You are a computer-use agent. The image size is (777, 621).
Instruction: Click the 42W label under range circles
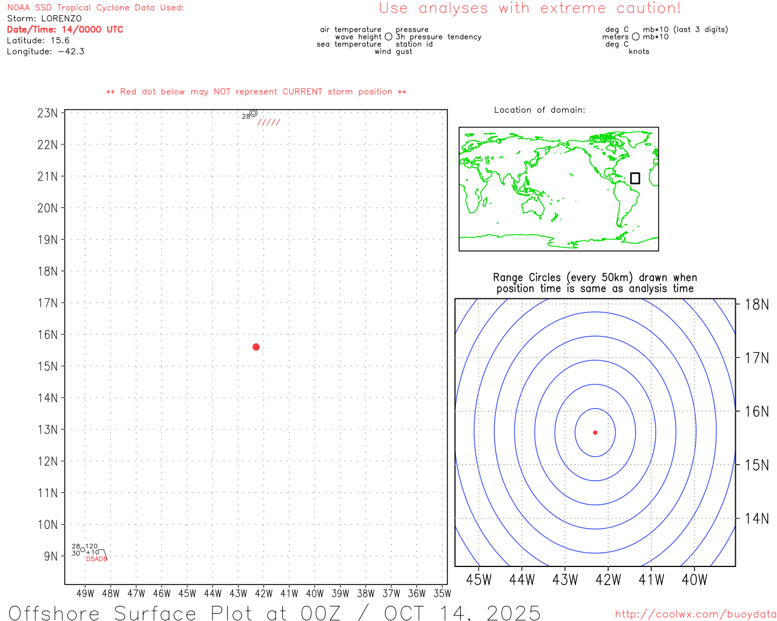pos(608,580)
